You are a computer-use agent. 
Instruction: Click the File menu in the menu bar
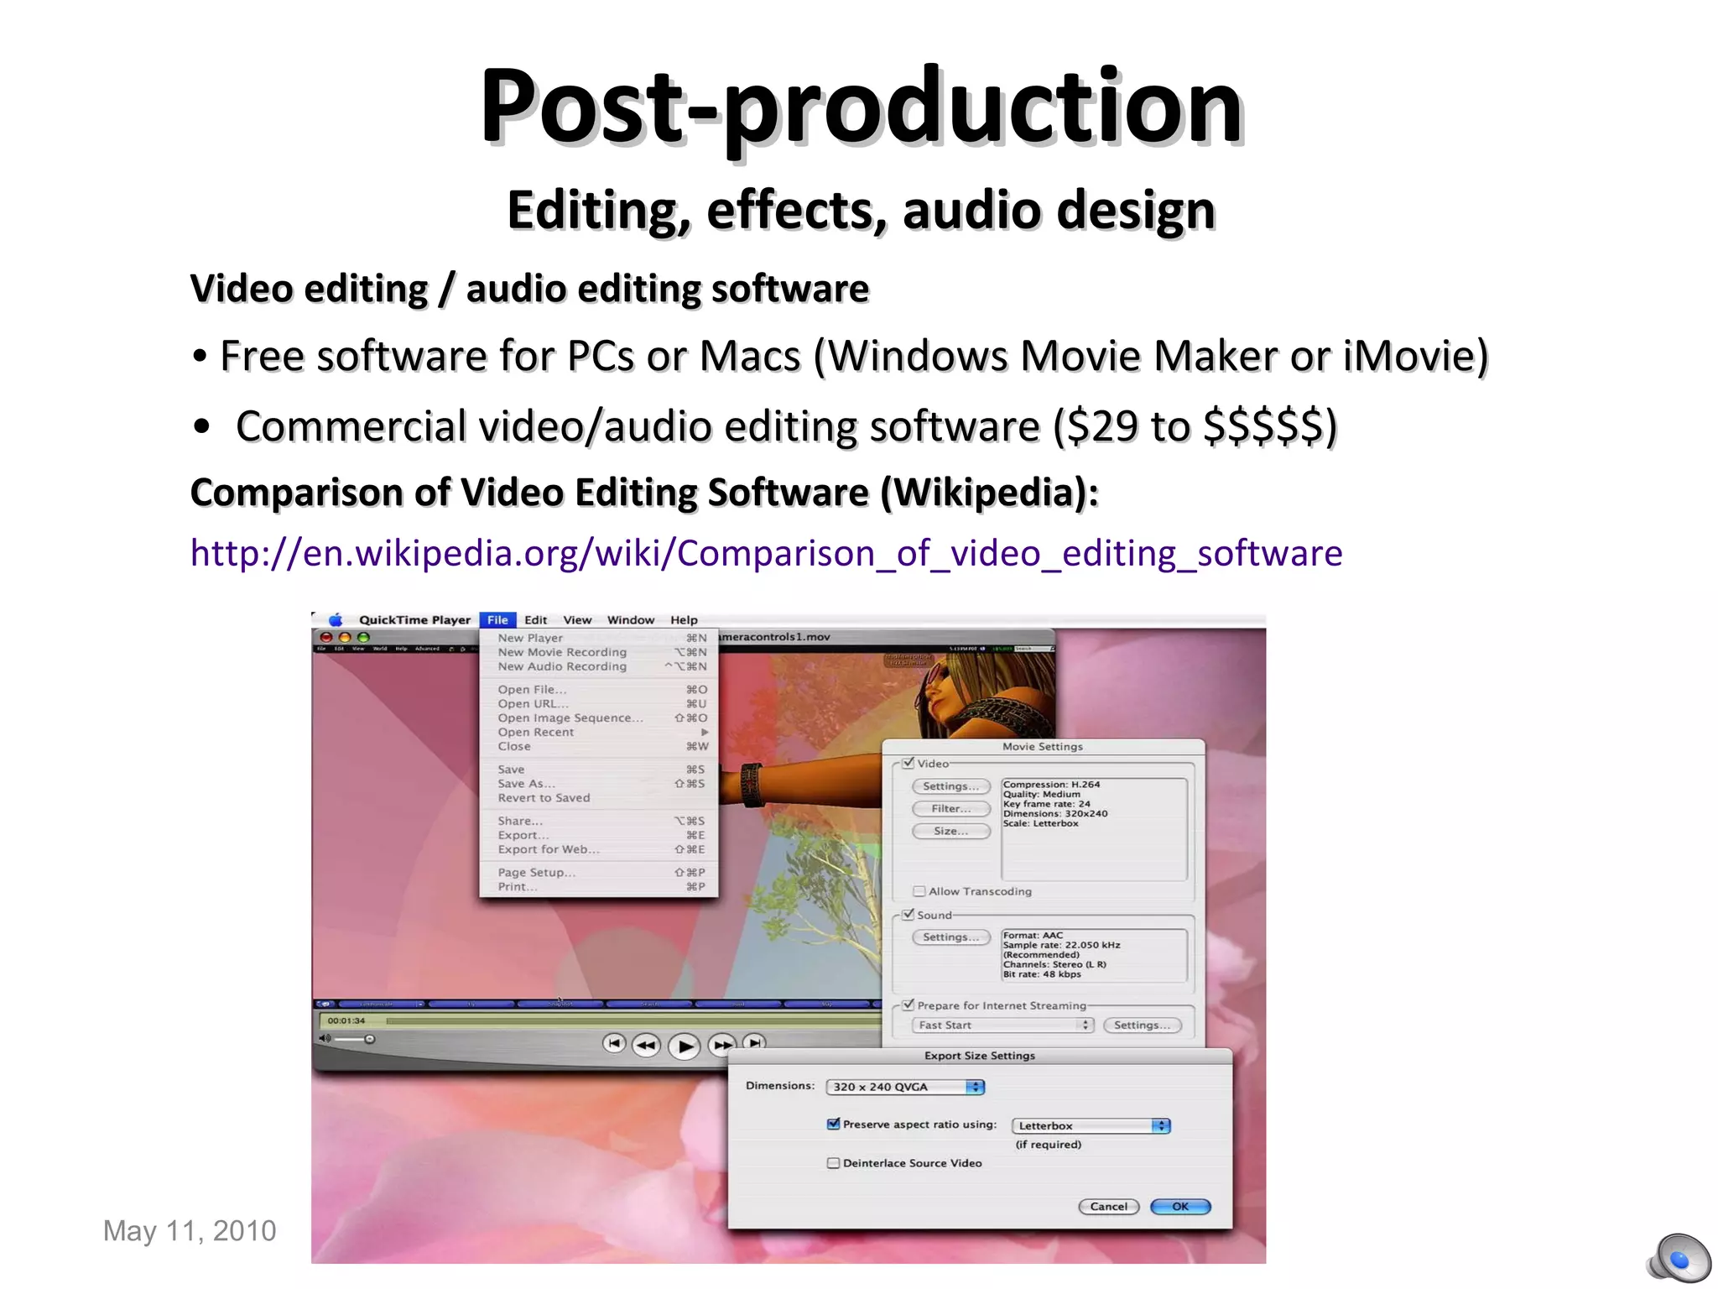[x=497, y=620]
